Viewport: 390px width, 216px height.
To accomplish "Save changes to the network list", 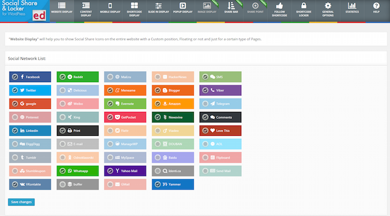I will pyautogui.click(x=22, y=202).
